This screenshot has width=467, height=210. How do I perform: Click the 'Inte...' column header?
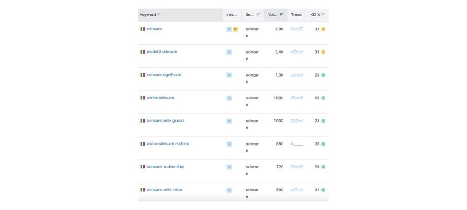coord(232,15)
